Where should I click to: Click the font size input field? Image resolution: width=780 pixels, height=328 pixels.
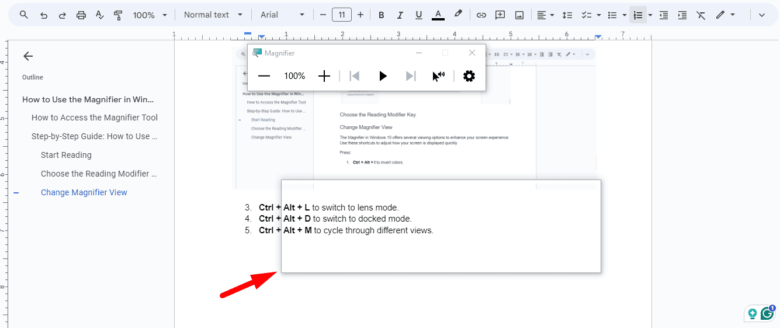pyautogui.click(x=341, y=15)
